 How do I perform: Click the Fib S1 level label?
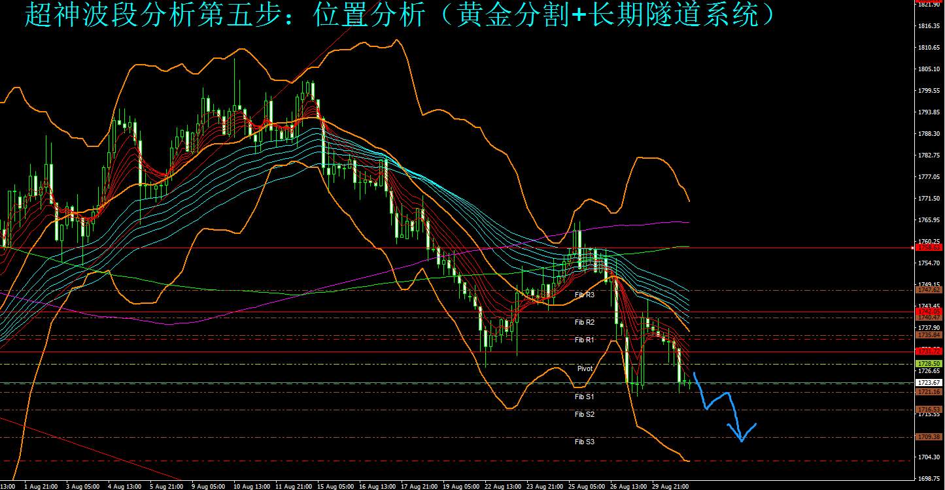click(x=585, y=397)
